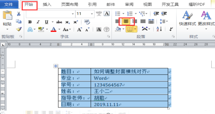Toggle show paragraph marks
215x114 pixels.
tap(171, 29)
